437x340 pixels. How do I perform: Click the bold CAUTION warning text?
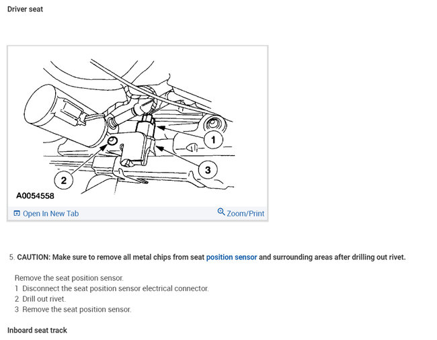110,257
